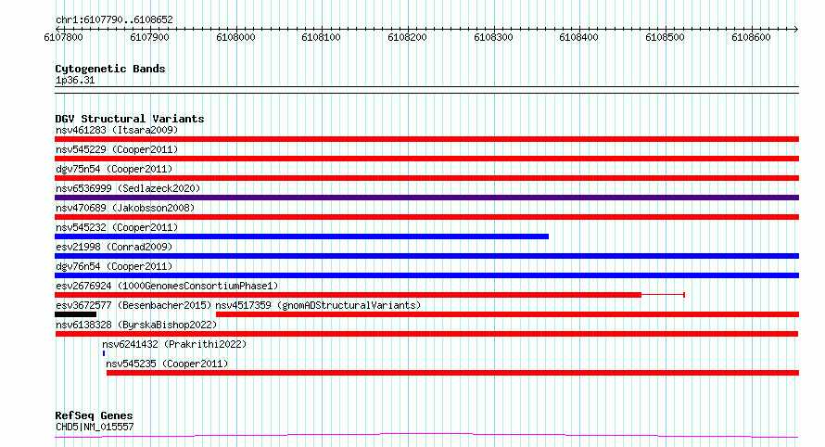The image size is (825, 447).
Task: Click the thin red tail end of esv2676924
Action: [x=663, y=295]
